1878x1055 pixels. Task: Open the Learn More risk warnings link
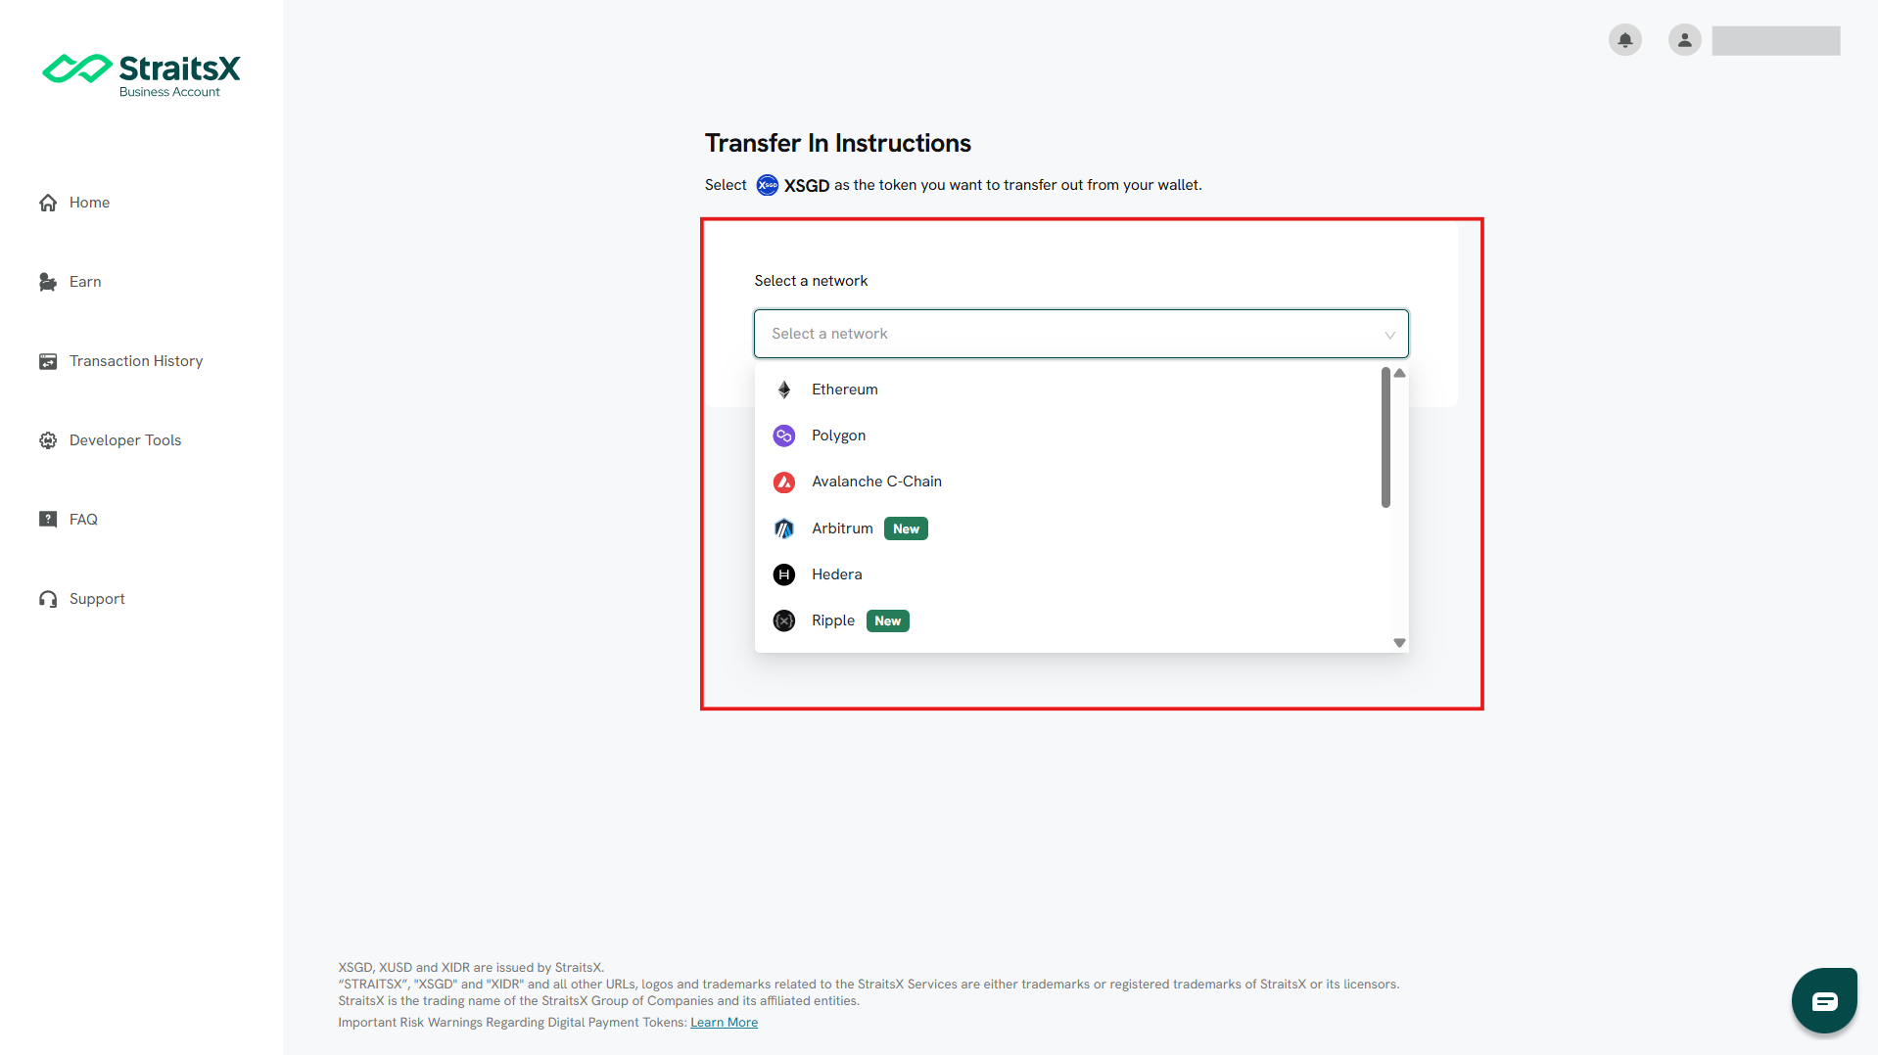724,1023
